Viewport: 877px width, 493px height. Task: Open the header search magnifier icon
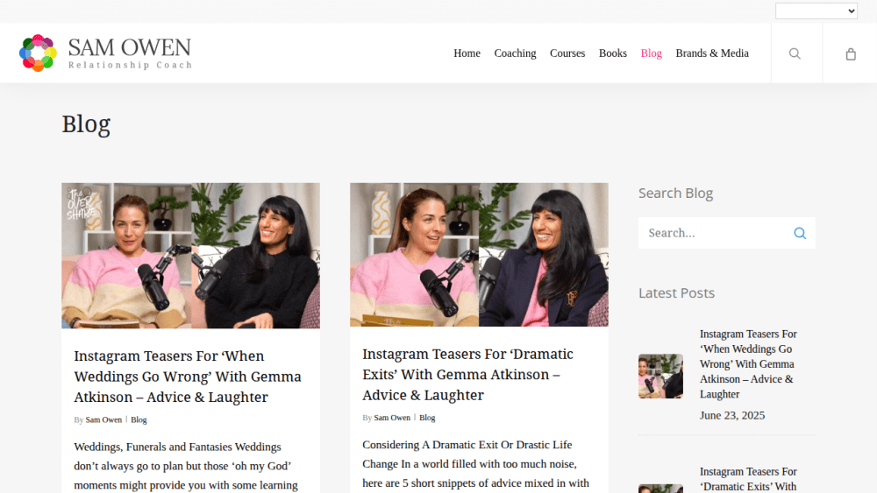(795, 53)
